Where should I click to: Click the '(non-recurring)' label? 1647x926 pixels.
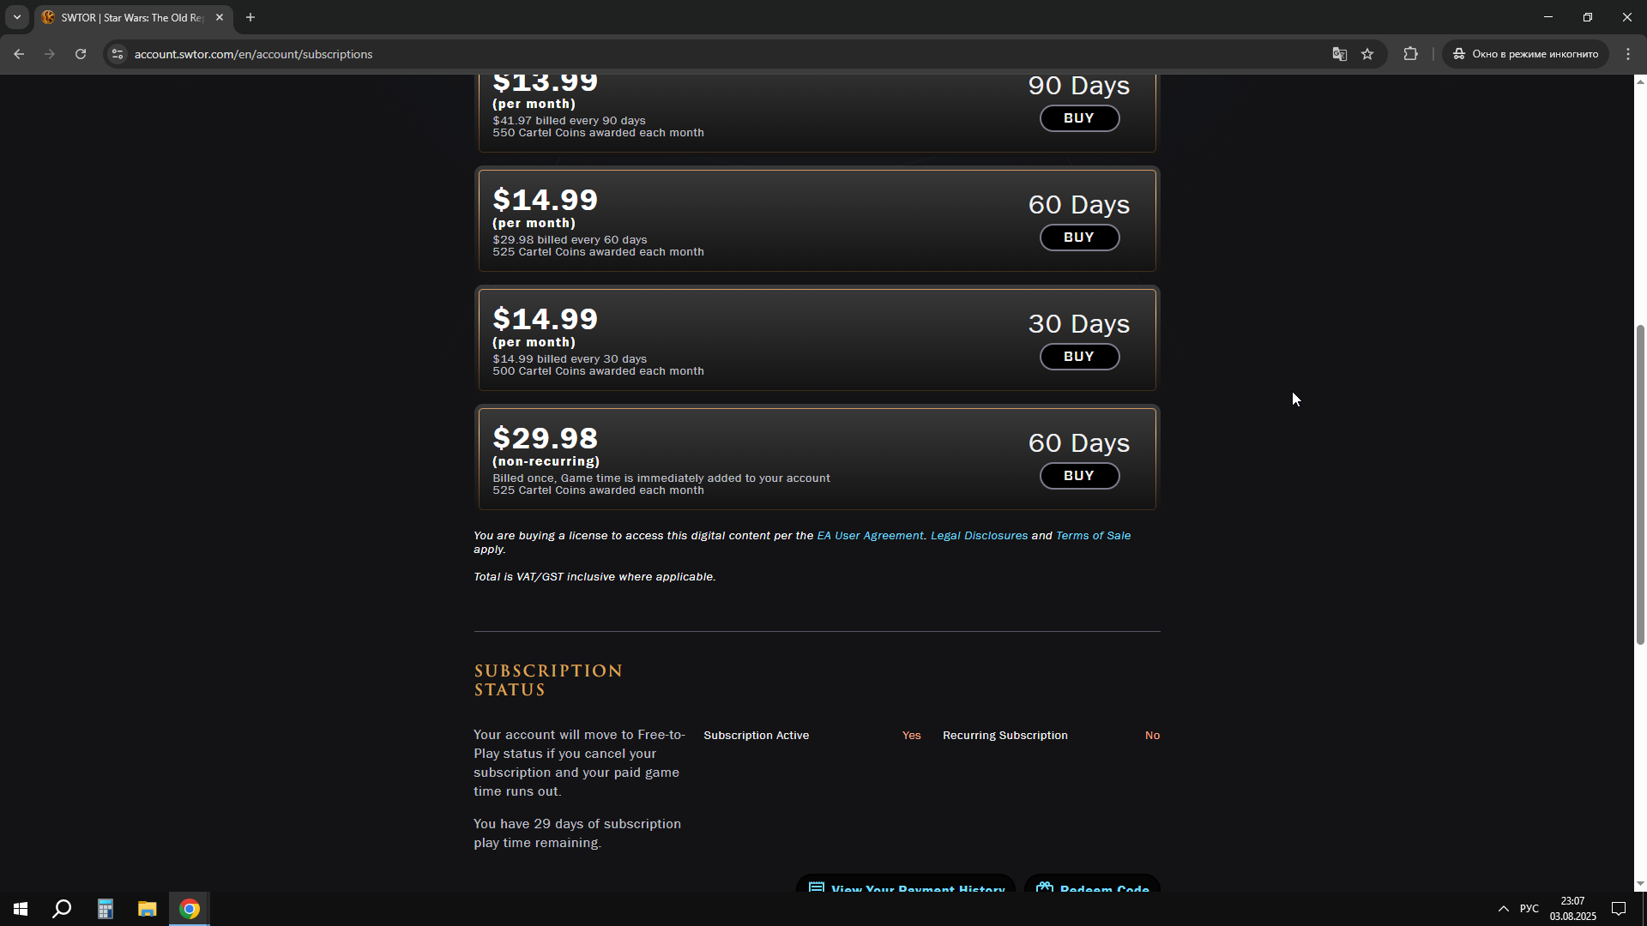click(x=546, y=461)
